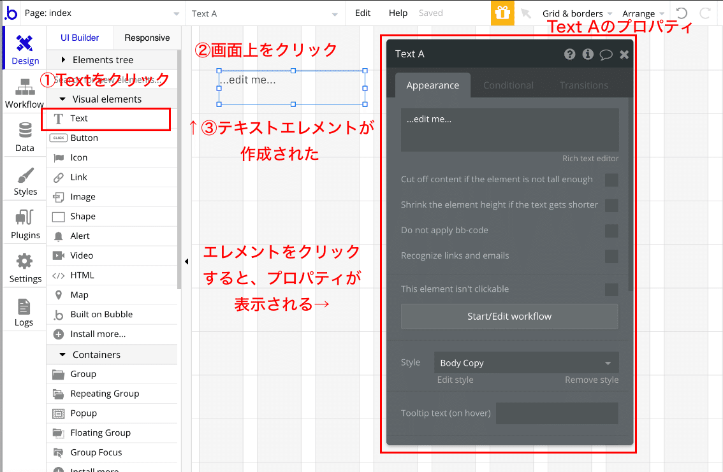Open the Settings section

pos(25,268)
